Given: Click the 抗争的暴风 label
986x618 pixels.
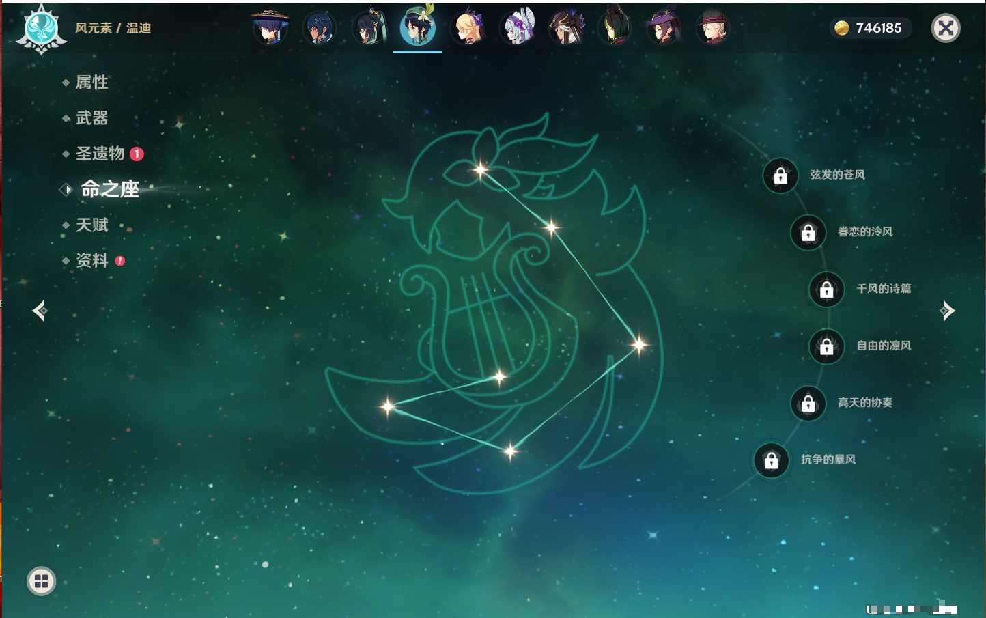Looking at the screenshot, I should 828,460.
